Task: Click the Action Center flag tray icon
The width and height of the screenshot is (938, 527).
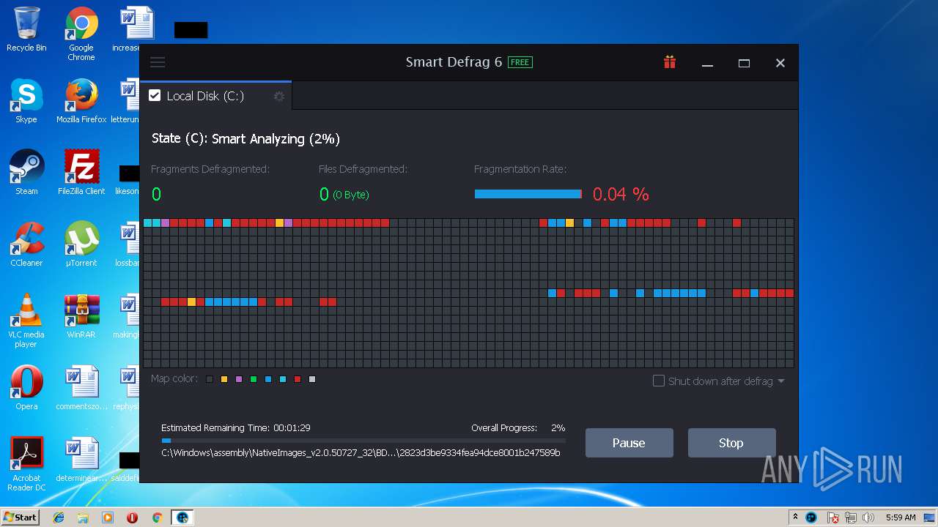Action: [x=833, y=517]
